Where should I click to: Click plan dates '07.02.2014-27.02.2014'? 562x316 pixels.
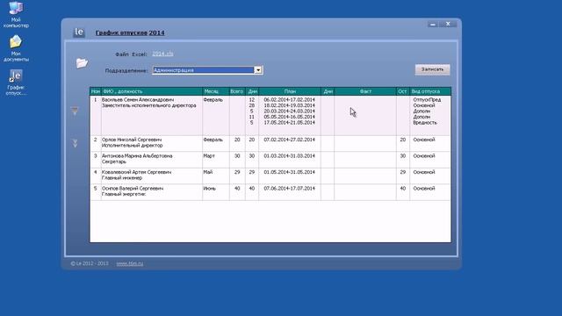click(x=289, y=140)
